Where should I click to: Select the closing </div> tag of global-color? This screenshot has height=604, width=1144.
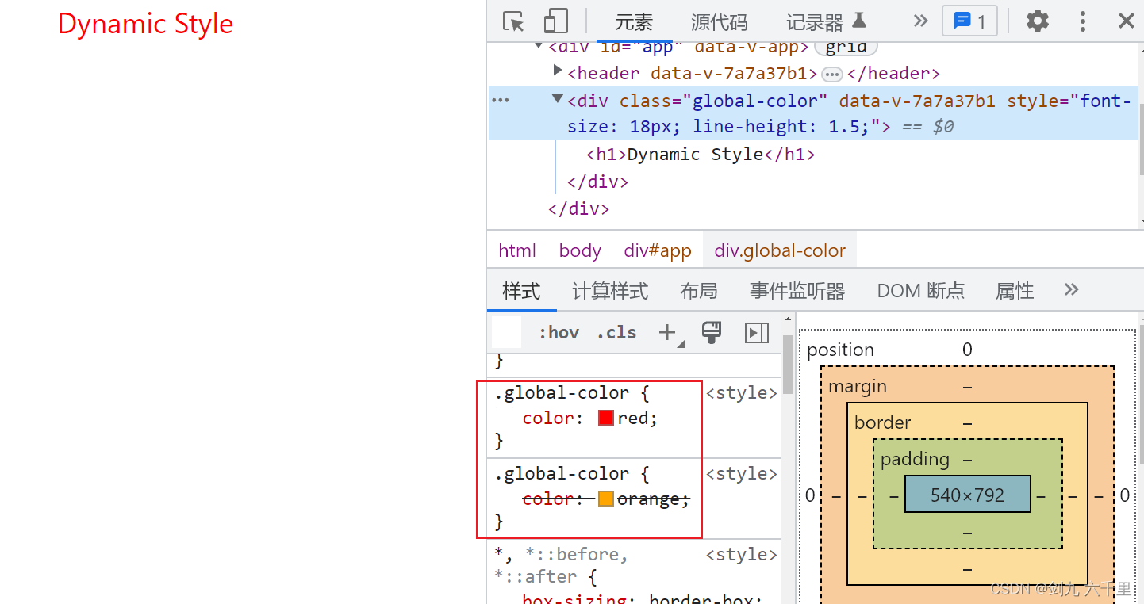pyautogui.click(x=597, y=182)
